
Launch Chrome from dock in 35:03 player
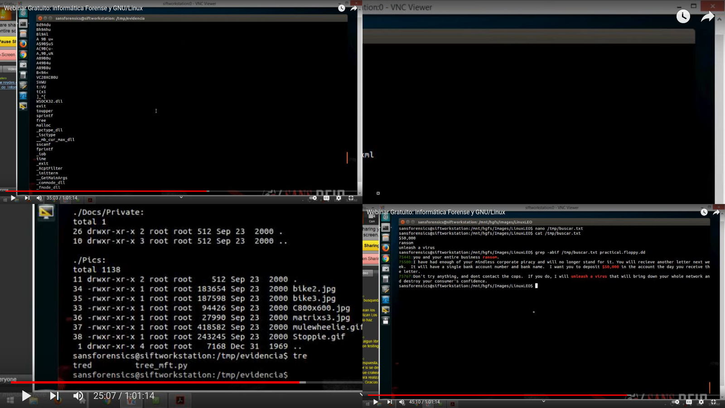[23, 54]
